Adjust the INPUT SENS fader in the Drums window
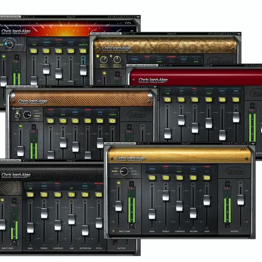 (119, 206)
